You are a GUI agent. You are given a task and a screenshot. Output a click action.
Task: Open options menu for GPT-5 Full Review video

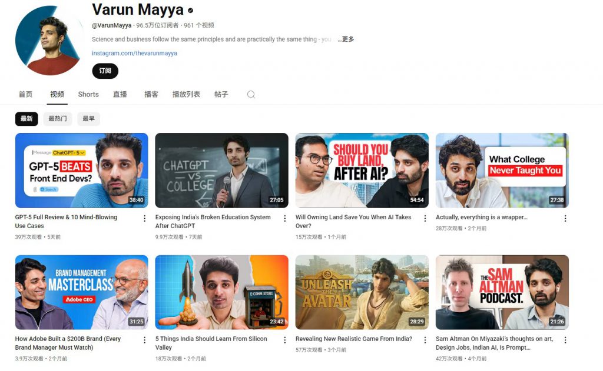145,218
